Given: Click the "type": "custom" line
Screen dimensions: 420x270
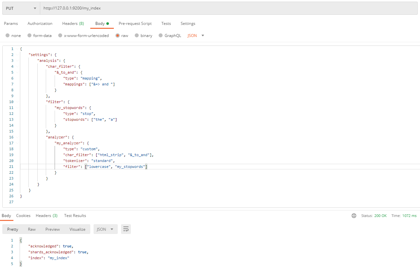Looking at the screenshot, I should [82, 149].
